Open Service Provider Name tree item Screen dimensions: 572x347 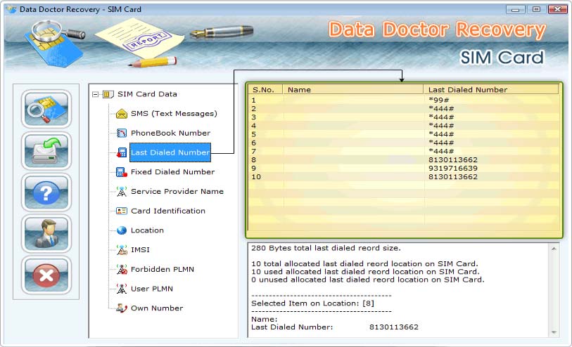coord(177,191)
